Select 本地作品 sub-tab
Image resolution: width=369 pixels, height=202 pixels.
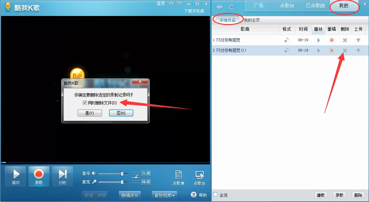[227, 20]
